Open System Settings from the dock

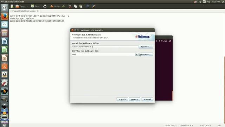5,83
